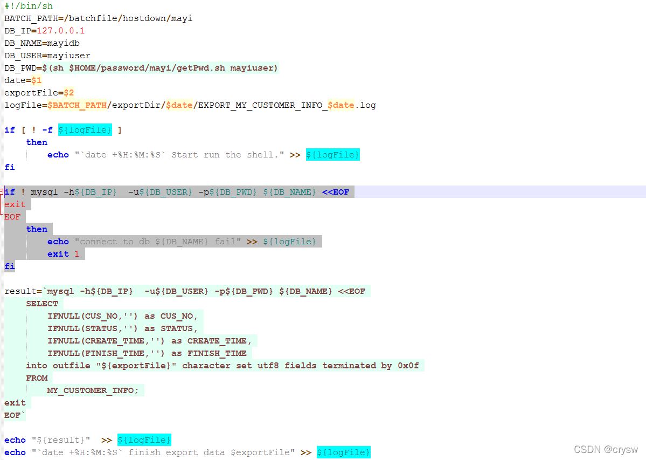Click '<<EOF' at end of 'if ! mysql' line
The width and height of the screenshot is (646, 460).
335,191
